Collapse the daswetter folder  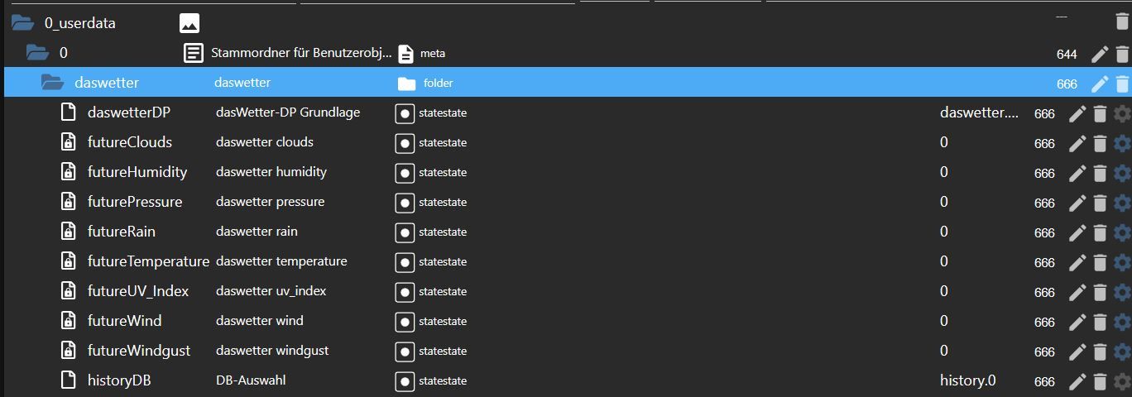[x=52, y=83]
